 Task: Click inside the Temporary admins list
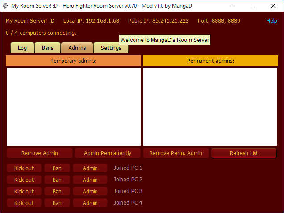point(74,106)
